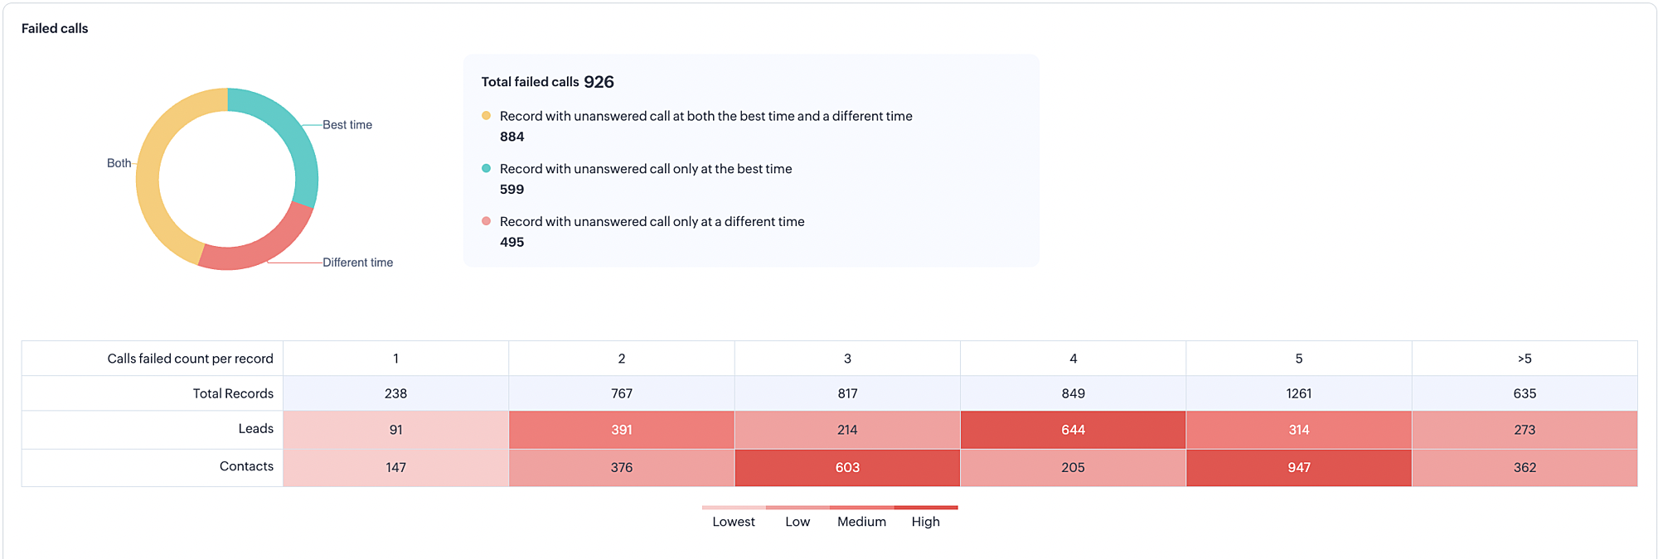Click the Leads cell with 391
Screen dimensions: 1658x559
point(621,430)
